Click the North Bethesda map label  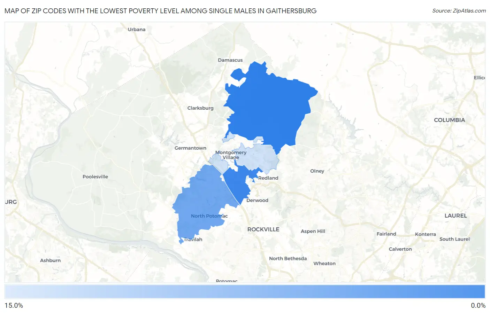pyautogui.click(x=288, y=258)
